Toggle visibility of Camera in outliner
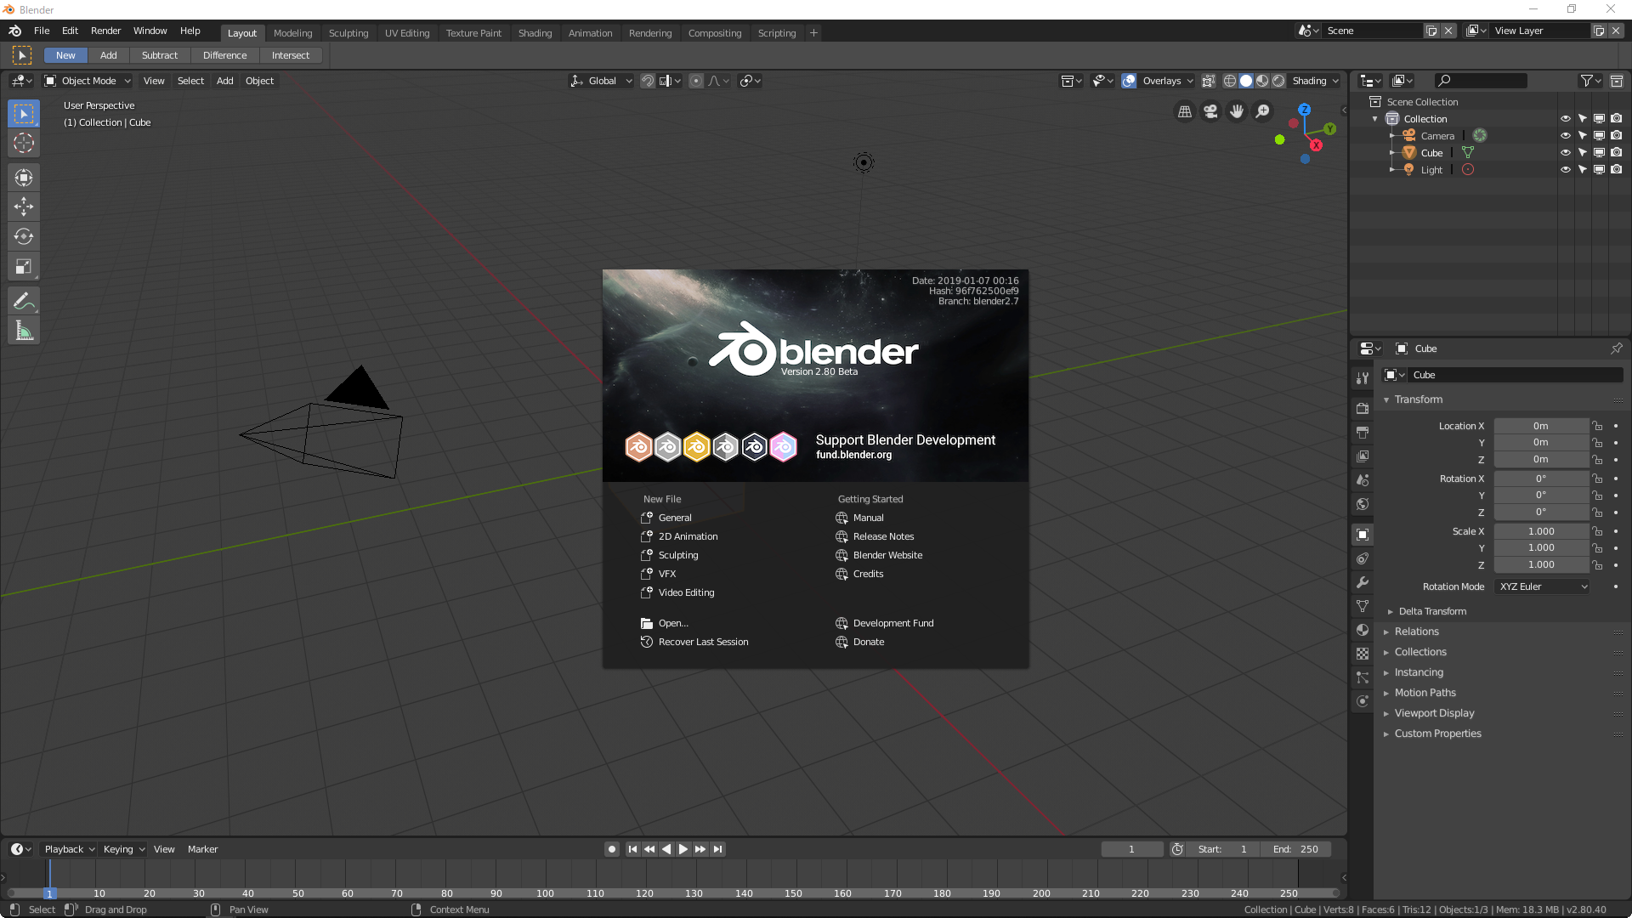Image resolution: width=1632 pixels, height=918 pixels. click(1564, 136)
